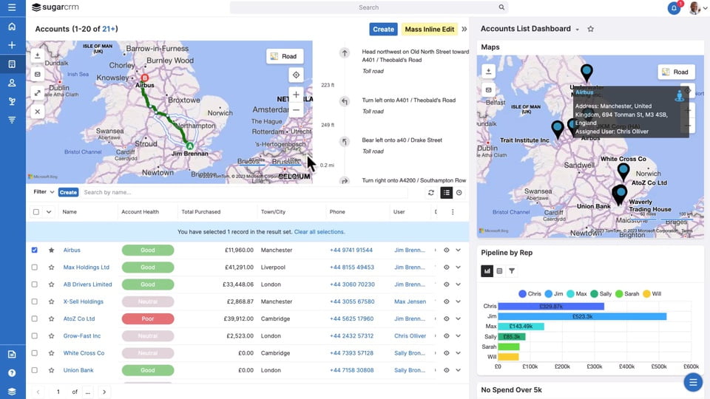Open Contacts person icon in sidebar
Screen dimensions: 710x399
[x=12, y=83]
